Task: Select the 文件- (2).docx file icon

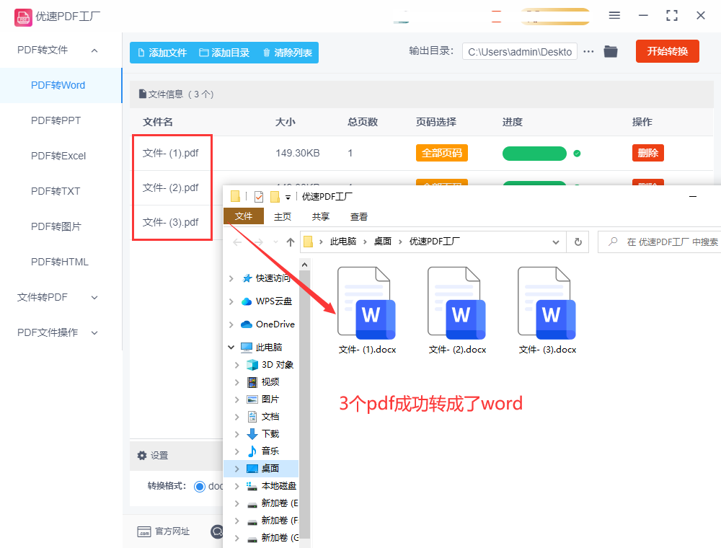Action: [x=456, y=304]
